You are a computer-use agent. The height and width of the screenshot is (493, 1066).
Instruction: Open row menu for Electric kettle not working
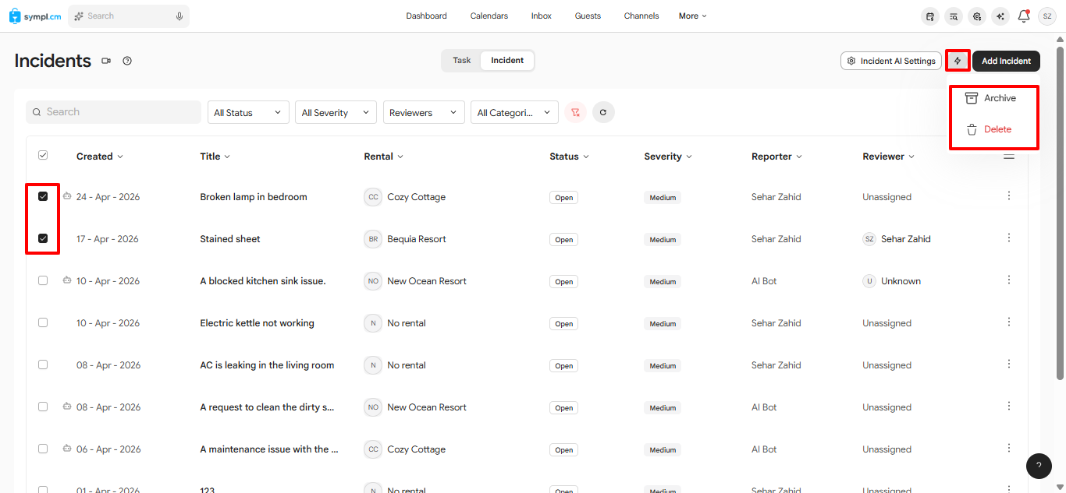[1009, 322]
